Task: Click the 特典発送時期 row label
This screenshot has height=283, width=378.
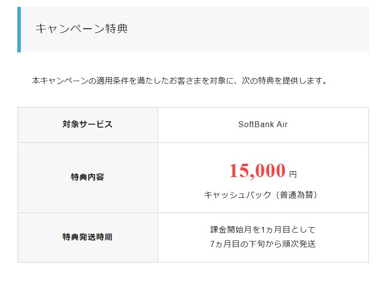Action: click(x=88, y=237)
